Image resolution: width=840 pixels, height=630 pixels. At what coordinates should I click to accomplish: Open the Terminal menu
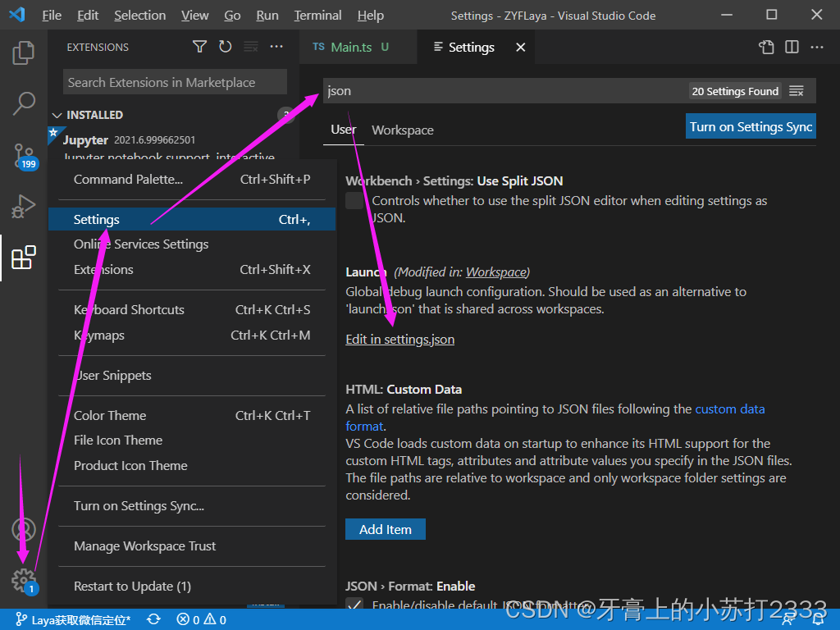point(317,16)
